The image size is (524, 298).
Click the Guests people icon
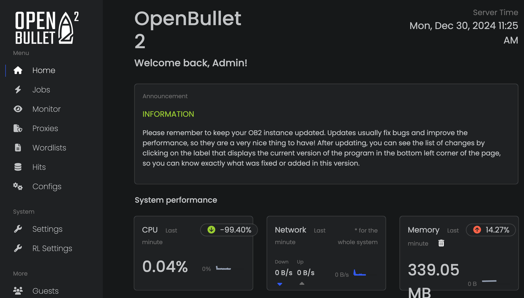(x=18, y=291)
